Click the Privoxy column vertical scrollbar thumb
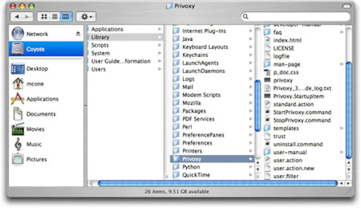 [x=349, y=110]
